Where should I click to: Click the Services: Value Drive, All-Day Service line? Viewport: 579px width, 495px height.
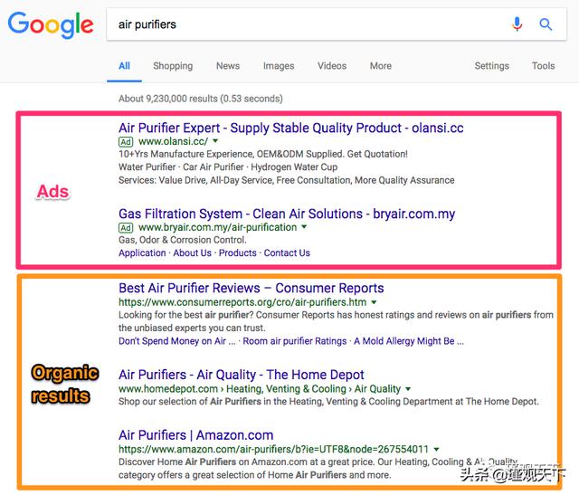287,180
